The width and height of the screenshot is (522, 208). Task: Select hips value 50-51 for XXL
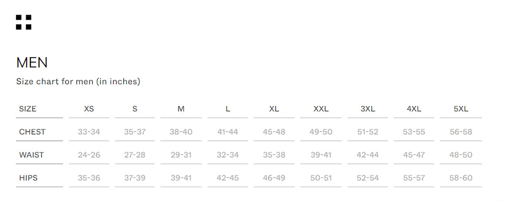(x=321, y=178)
